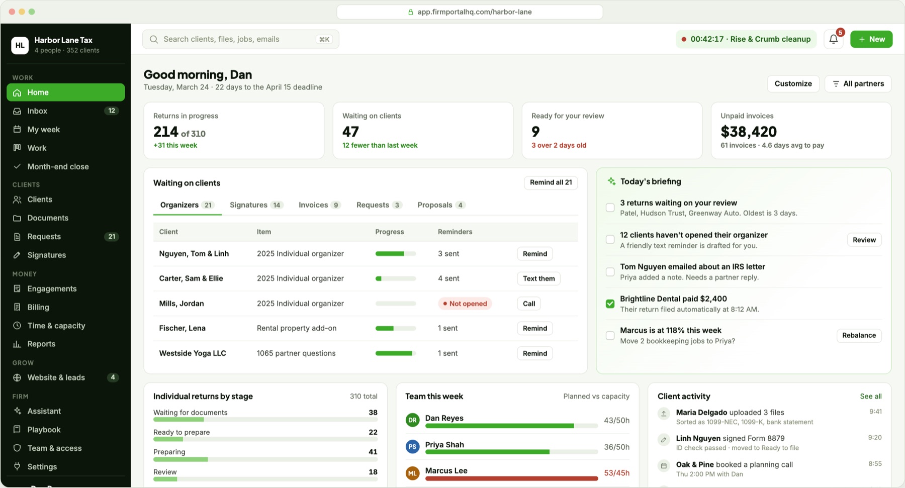The height and width of the screenshot is (488, 905).
Task: Uncheck the Brightline Dental paid item
Action: [610, 304]
